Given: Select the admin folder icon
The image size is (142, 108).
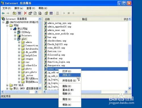Looking at the screenshot, I should (23, 42).
